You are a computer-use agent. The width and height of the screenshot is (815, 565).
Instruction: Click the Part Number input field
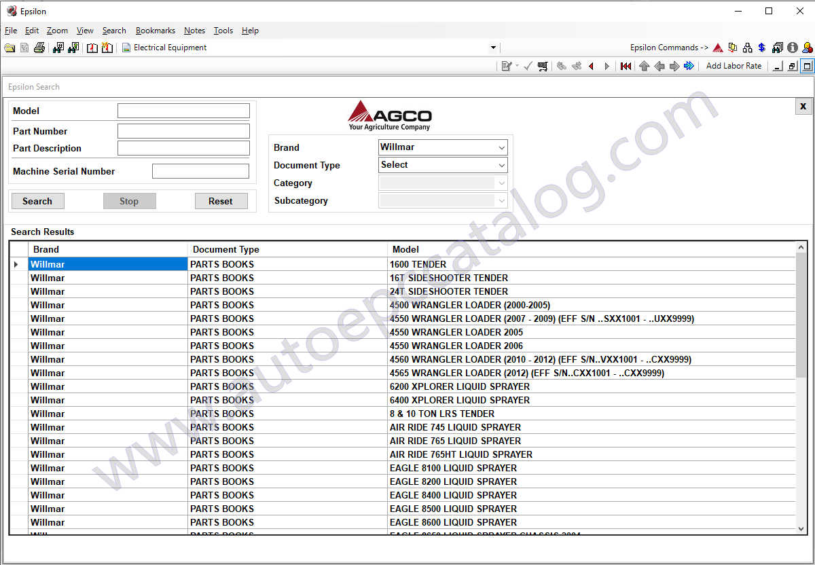(183, 131)
